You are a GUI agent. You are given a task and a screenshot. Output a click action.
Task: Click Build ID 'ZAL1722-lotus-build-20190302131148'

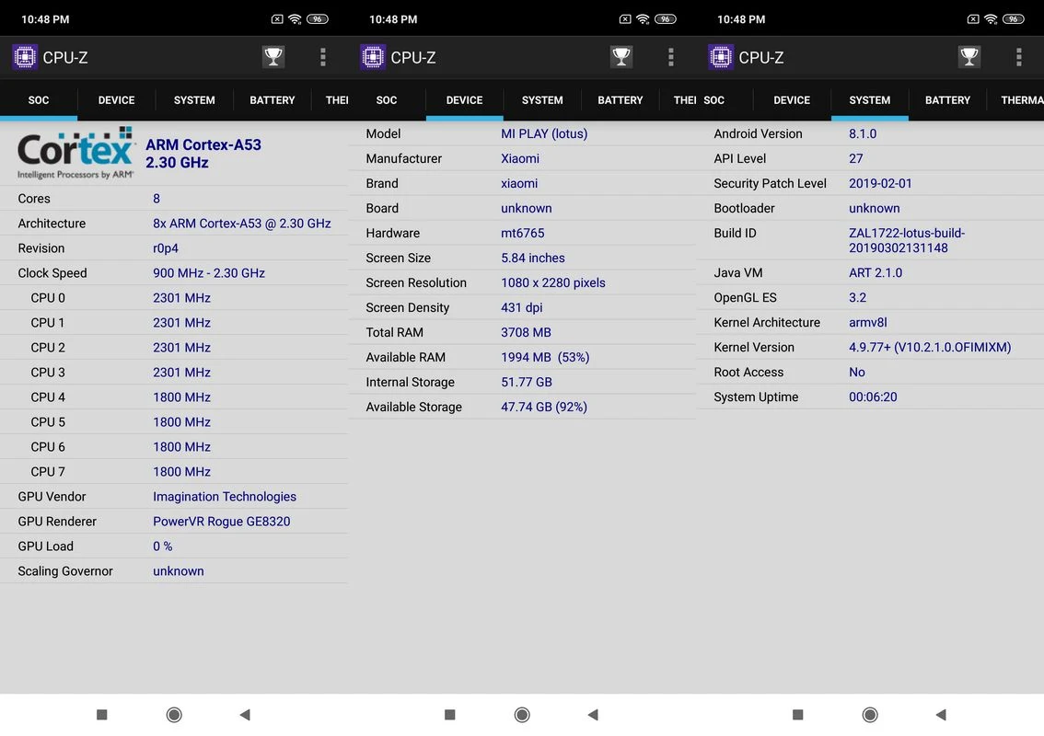tap(907, 240)
